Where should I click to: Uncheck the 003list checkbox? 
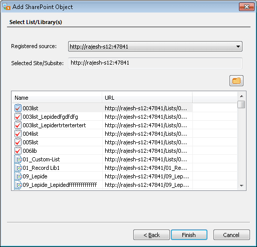click(x=18, y=108)
